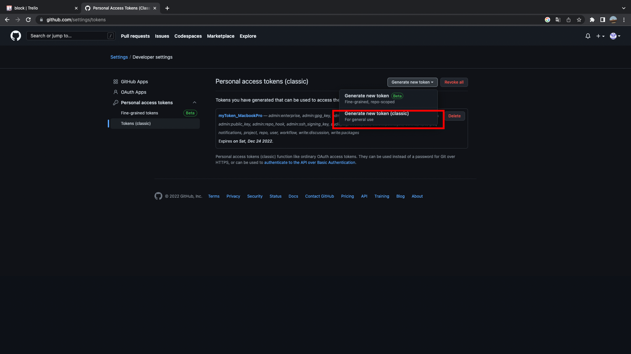Select Fine-grained tokens in sidebar
Viewport: 631px width, 354px height.
coord(139,113)
